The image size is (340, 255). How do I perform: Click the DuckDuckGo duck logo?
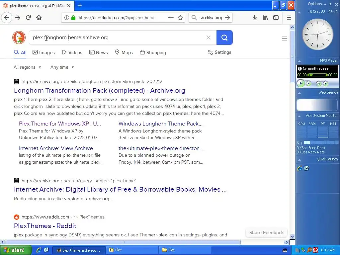19,38
